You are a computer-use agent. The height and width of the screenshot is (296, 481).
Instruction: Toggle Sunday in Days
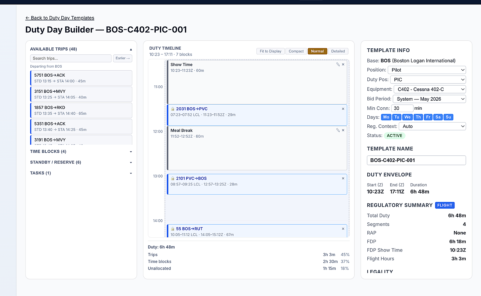click(x=449, y=117)
